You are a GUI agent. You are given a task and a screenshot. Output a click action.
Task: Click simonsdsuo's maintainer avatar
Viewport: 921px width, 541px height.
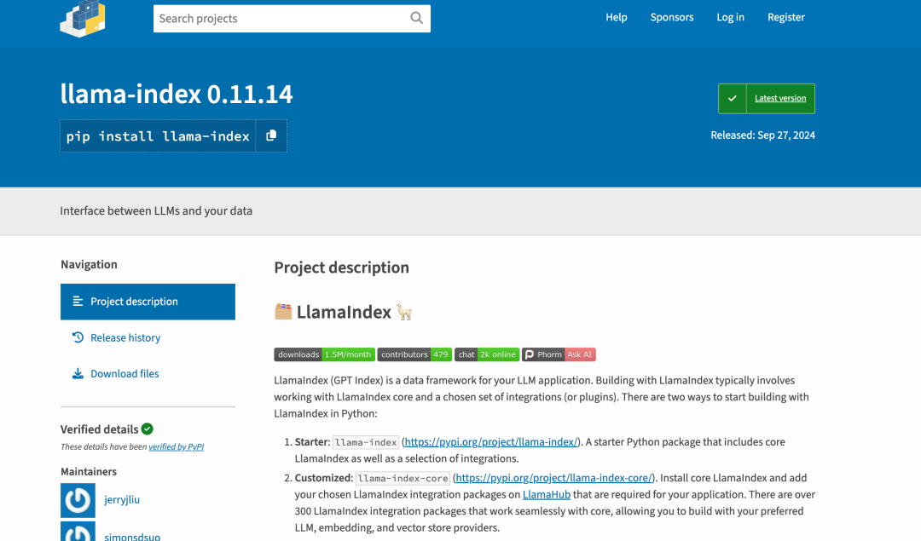(x=78, y=532)
